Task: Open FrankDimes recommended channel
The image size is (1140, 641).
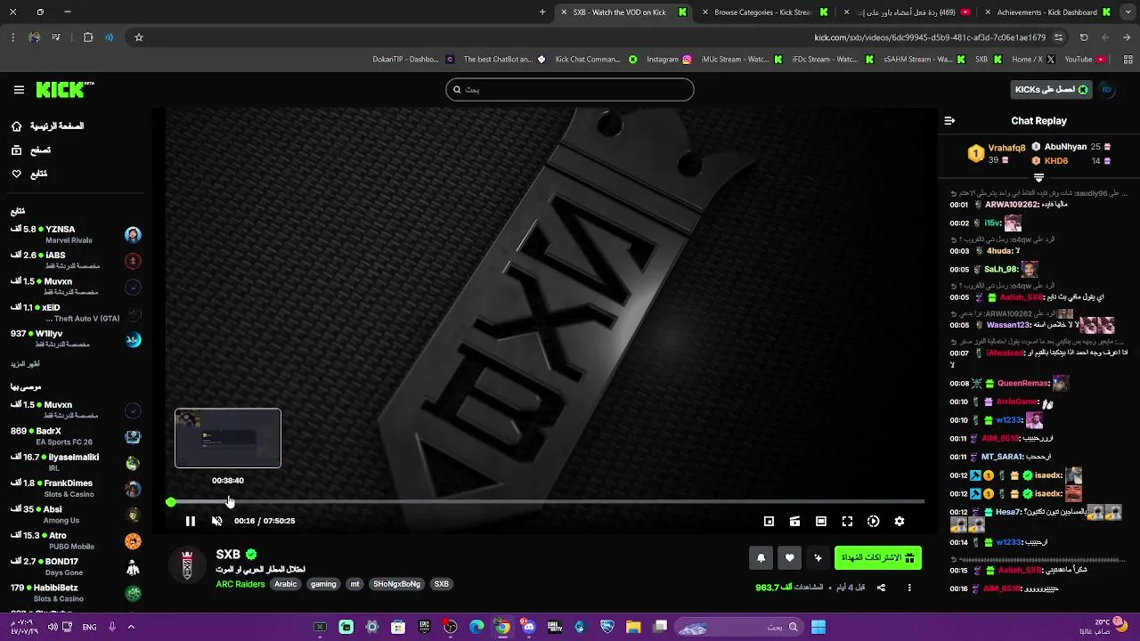Action: coord(76,489)
